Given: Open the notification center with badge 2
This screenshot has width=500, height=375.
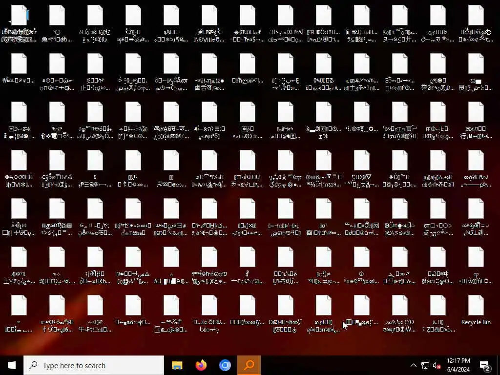Looking at the screenshot, I should pyautogui.click(x=485, y=365).
